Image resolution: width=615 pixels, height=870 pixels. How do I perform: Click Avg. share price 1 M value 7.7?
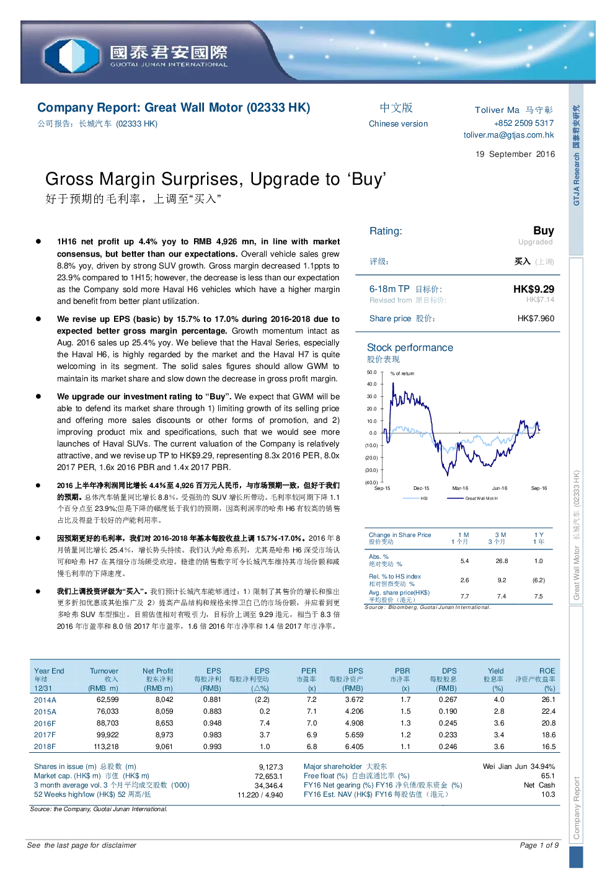(464, 597)
